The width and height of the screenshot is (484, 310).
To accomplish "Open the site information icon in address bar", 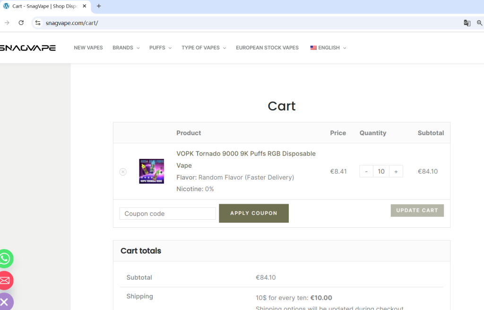I will [x=38, y=23].
